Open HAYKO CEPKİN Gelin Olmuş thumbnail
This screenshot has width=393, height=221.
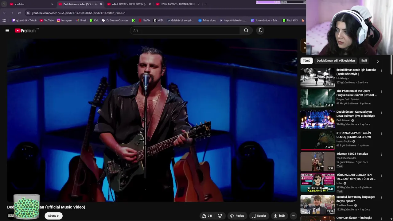[x=317, y=141]
